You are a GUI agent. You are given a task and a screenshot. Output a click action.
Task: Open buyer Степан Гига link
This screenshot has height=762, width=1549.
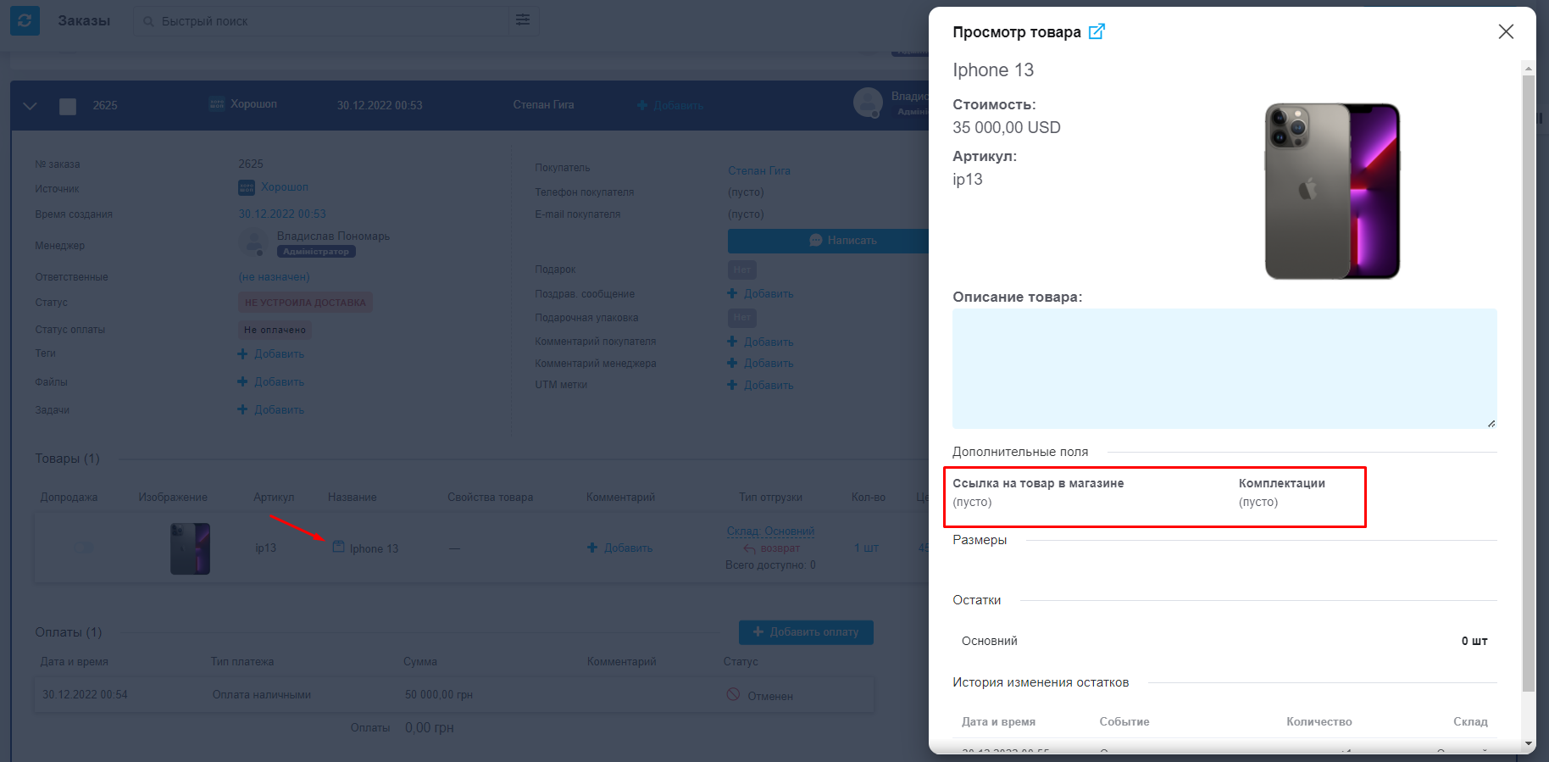pyautogui.click(x=759, y=170)
